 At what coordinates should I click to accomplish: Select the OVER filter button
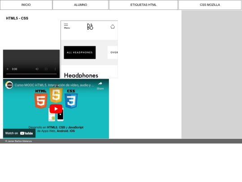pyautogui.click(x=112, y=53)
